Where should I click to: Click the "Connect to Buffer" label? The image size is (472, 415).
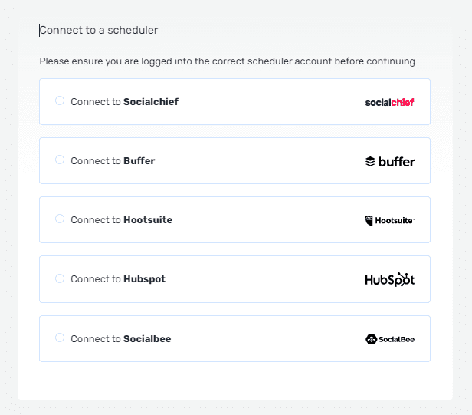tap(113, 161)
